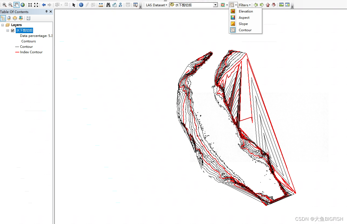Select the Measure tool
The height and width of the screenshot is (224, 347).
tap(101, 5)
